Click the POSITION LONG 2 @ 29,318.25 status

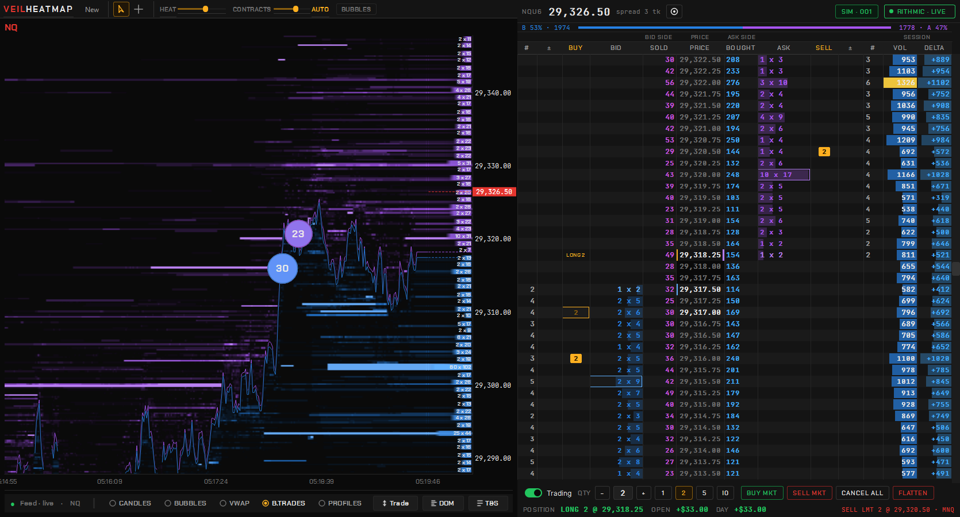[x=583, y=510]
